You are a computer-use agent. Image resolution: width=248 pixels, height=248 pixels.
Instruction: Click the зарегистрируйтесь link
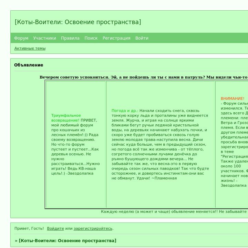93,229
